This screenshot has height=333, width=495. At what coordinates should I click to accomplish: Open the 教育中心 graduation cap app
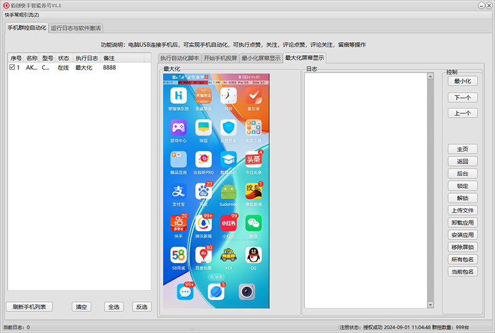pos(228,160)
